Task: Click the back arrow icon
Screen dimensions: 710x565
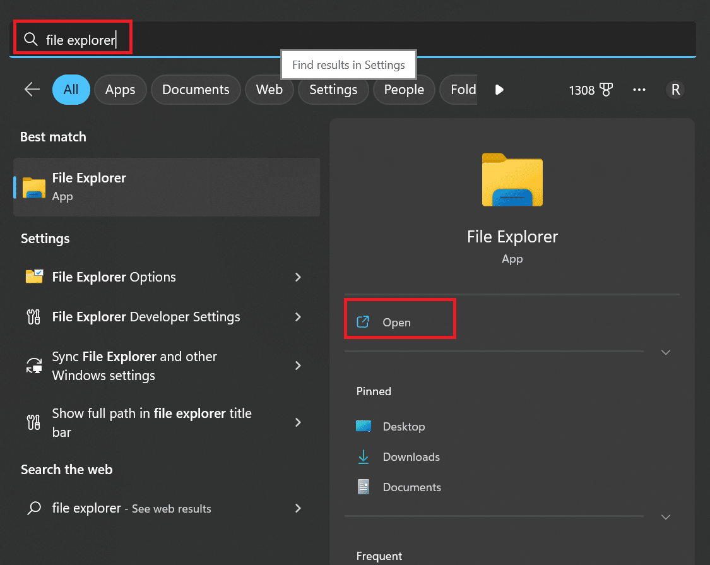Action: (32, 89)
